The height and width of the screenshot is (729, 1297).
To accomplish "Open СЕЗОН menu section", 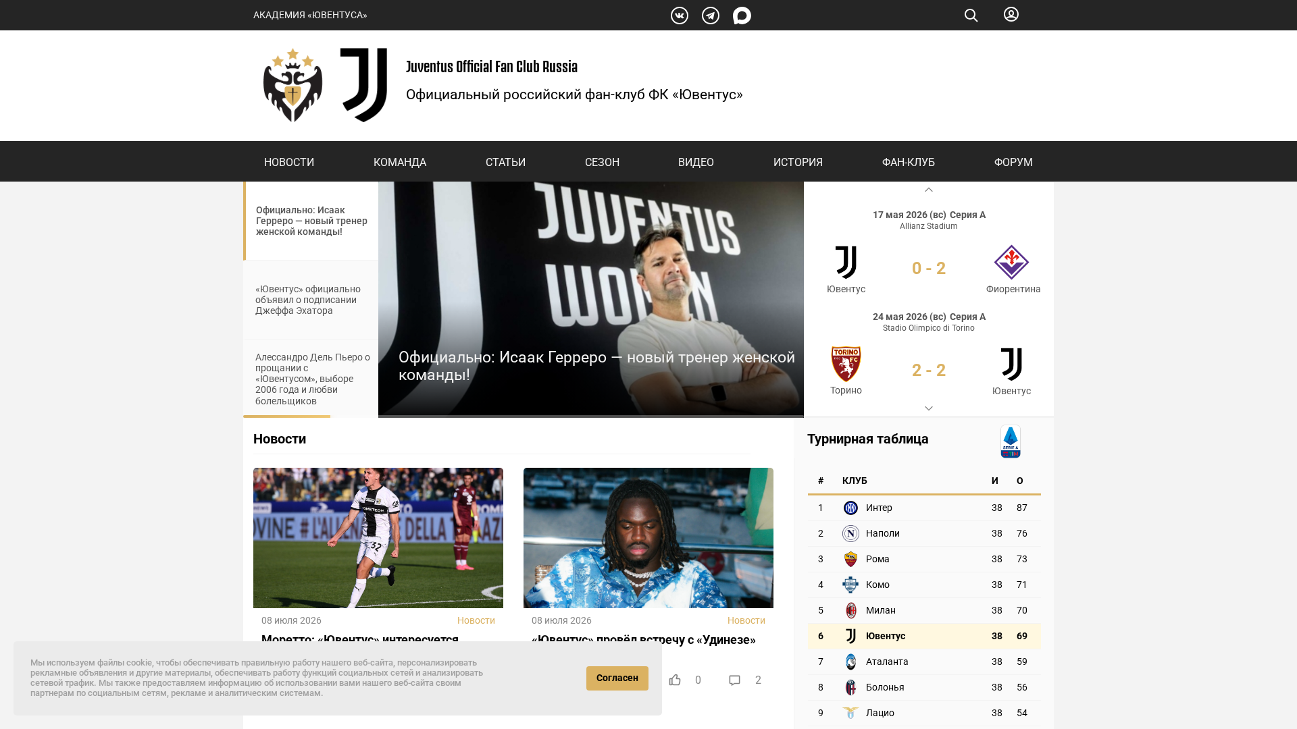I will tap(602, 162).
